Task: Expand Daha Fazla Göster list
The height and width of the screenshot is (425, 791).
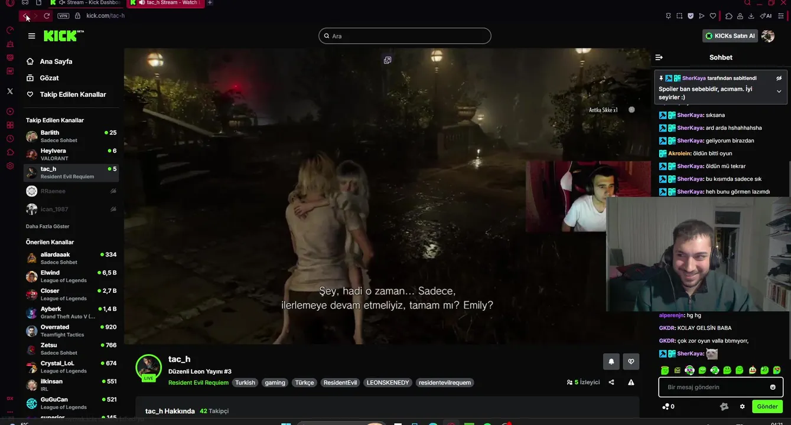Action: pyautogui.click(x=47, y=227)
